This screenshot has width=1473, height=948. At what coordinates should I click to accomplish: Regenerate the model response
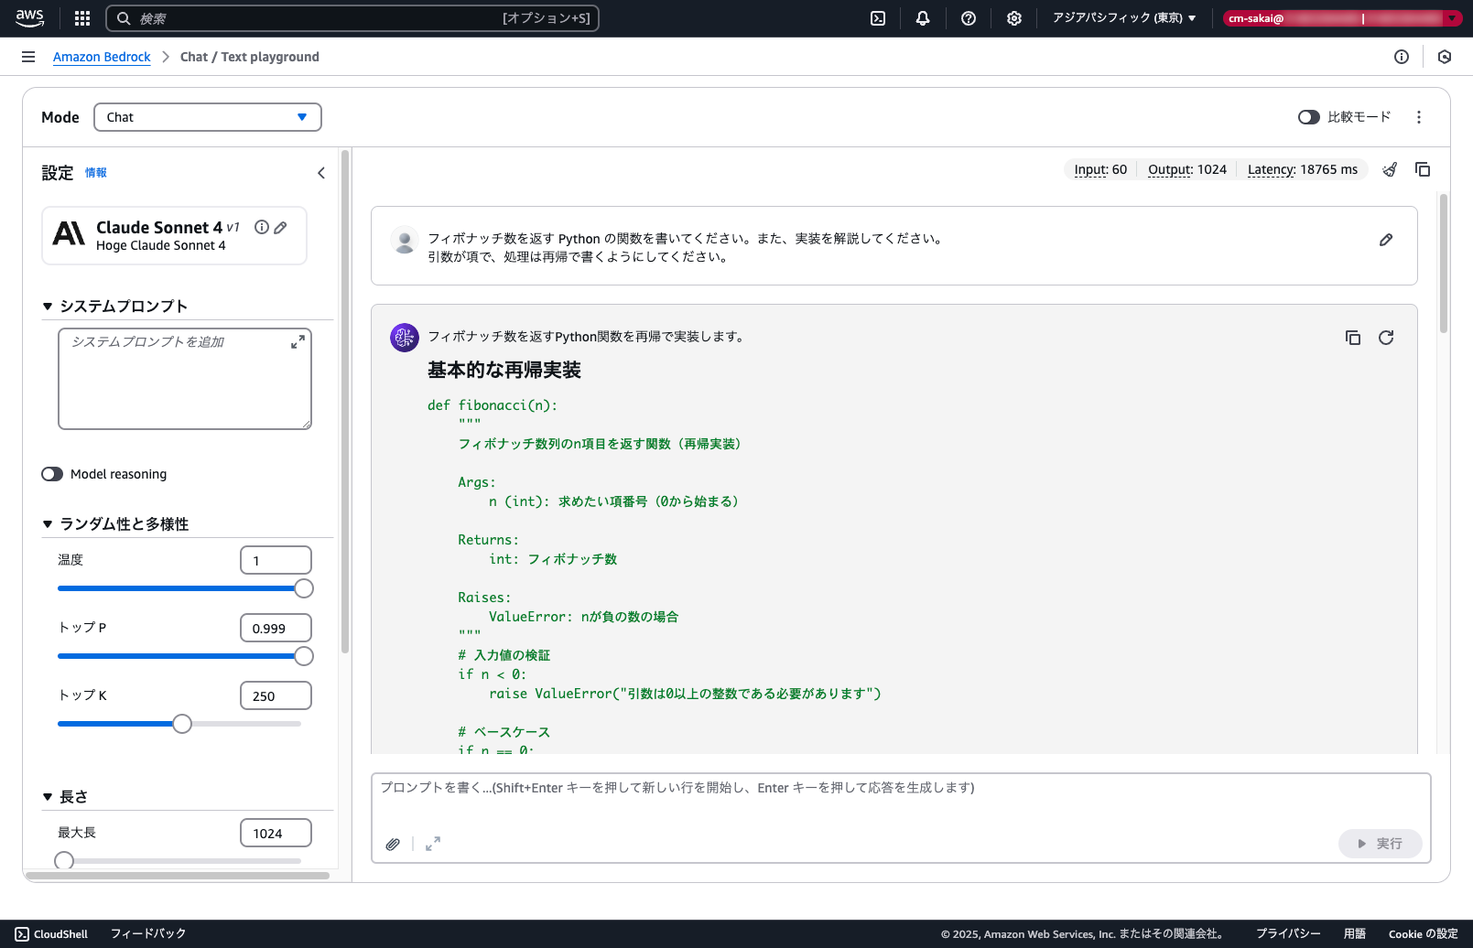click(1386, 338)
